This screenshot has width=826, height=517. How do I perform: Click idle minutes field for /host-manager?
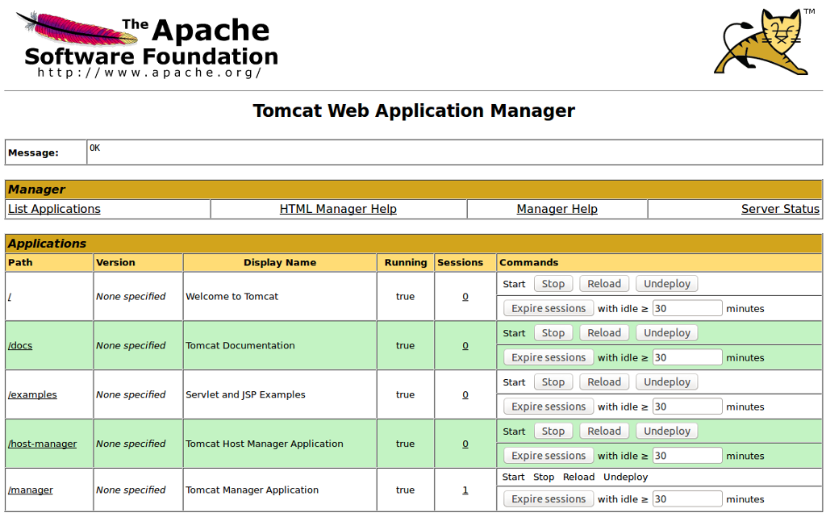click(x=687, y=456)
